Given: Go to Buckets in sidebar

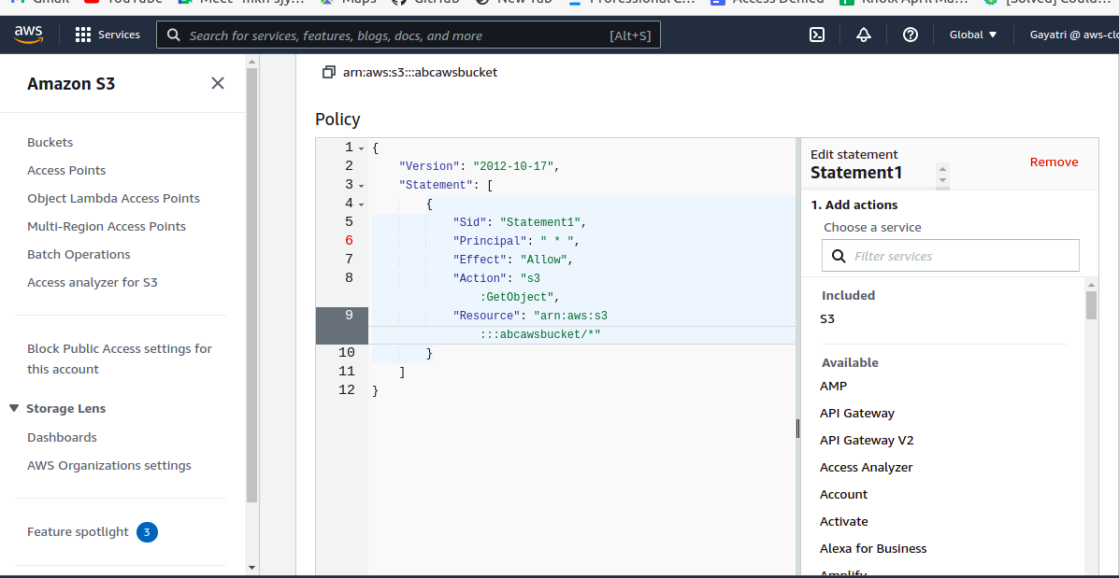Looking at the screenshot, I should [x=50, y=143].
